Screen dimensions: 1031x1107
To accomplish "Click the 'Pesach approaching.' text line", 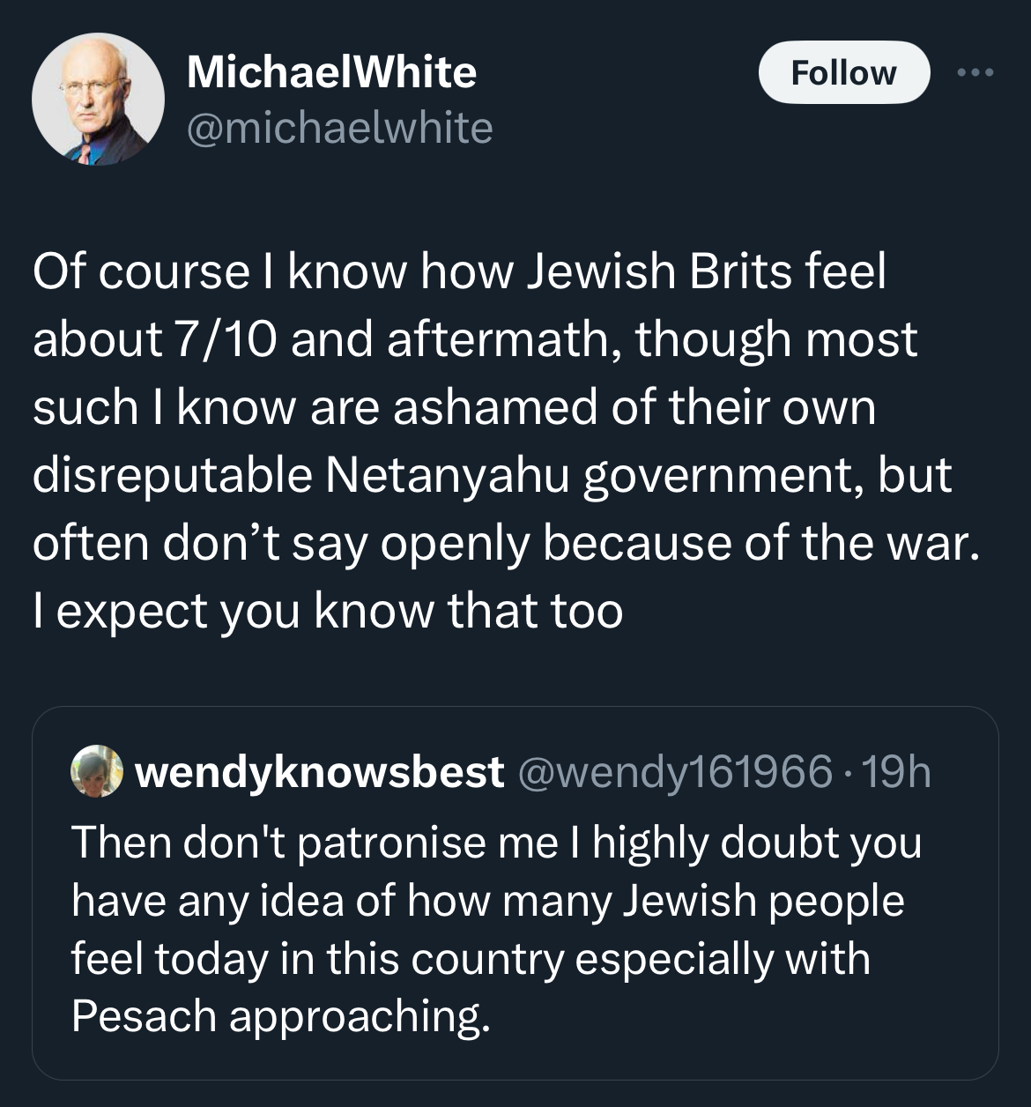I will click(x=280, y=1016).
